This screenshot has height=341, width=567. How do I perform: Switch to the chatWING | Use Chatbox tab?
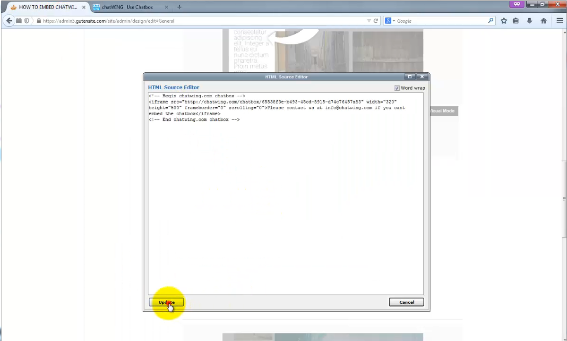(129, 8)
